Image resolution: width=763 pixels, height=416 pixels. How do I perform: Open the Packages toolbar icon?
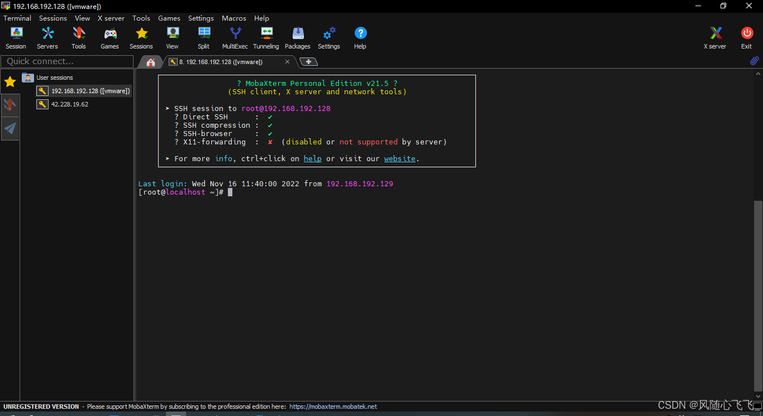coord(298,38)
